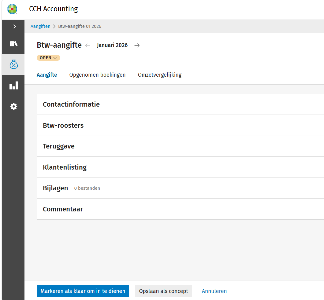
Task: Expand the Bijlagen section
Action: [x=181, y=188]
